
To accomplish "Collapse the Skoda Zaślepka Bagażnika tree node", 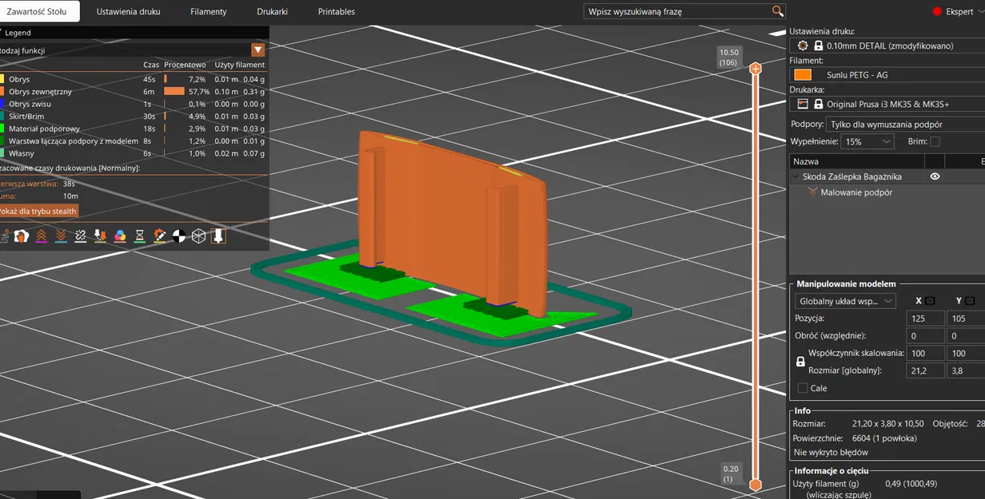I will [x=796, y=177].
